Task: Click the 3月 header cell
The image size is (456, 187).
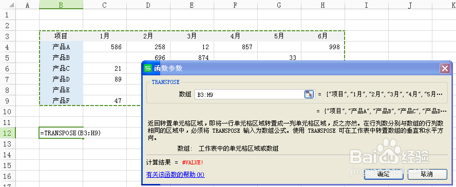Action: point(192,36)
